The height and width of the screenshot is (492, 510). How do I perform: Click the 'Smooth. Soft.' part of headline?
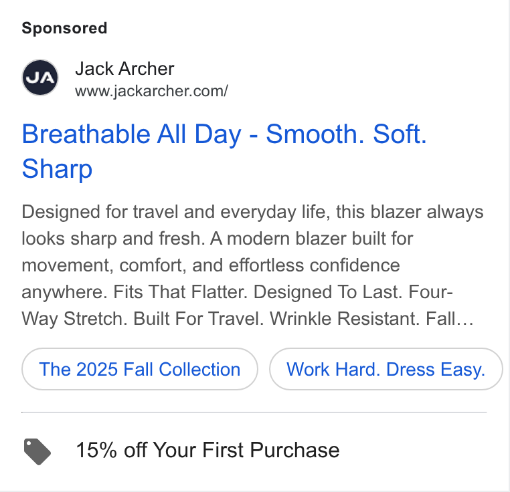tap(347, 134)
